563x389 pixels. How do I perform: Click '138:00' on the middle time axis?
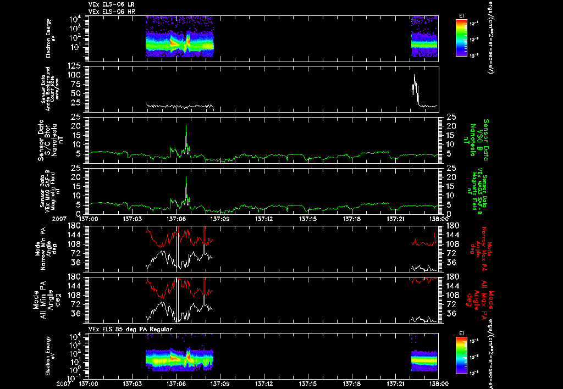tap(438, 218)
